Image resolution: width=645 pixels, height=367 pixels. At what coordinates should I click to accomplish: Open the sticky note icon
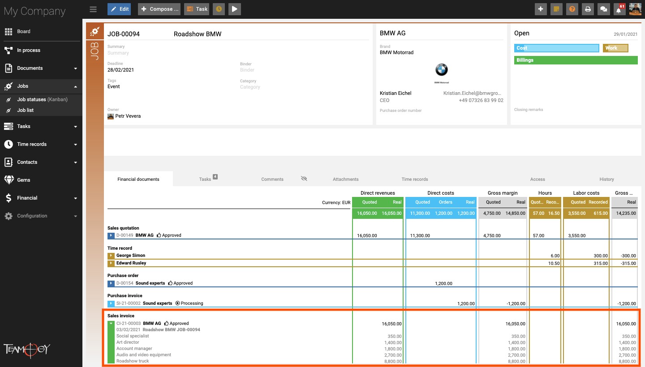tap(556, 9)
